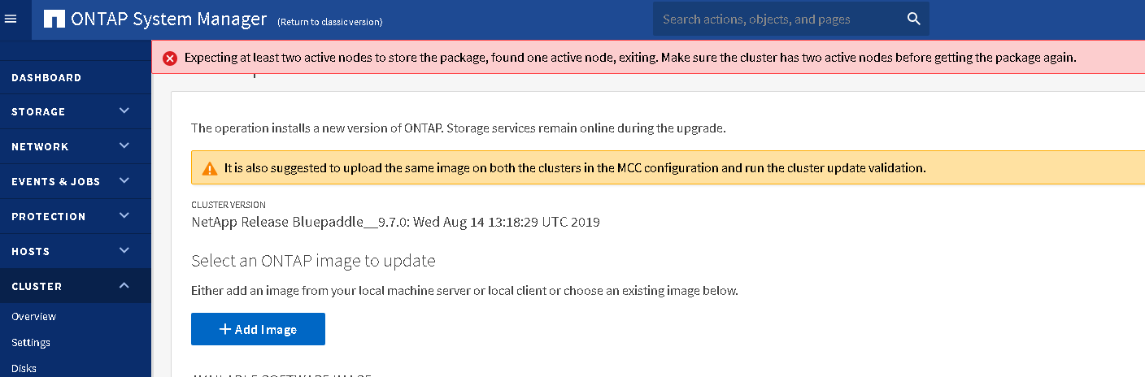Viewport: 1145px width, 377px height.
Task: Select Disks under Cluster
Action: [x=24, y=368]
